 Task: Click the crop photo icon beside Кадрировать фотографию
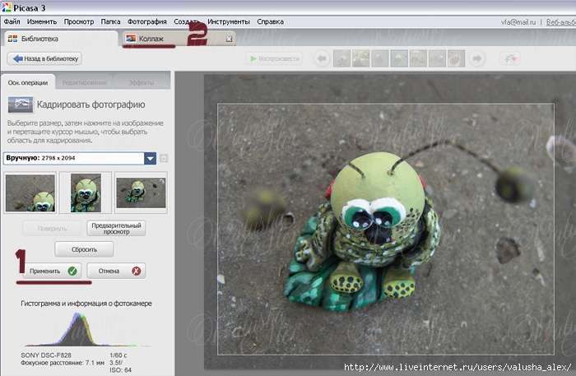point(21,104)
